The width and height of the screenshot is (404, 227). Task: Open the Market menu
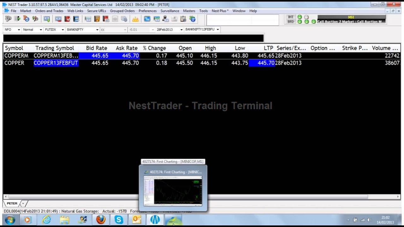[26, 11]
